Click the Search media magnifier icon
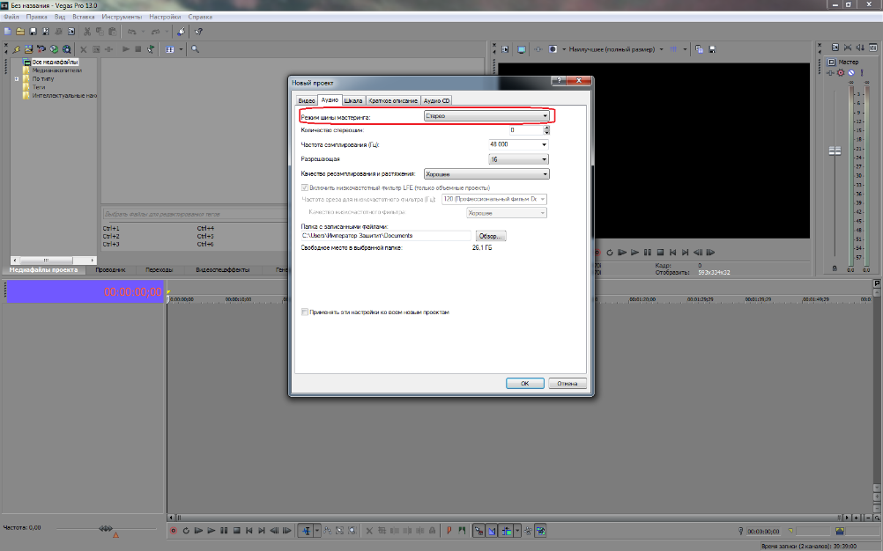The height and width of the screenshot is (551, 883). [195, 49]
